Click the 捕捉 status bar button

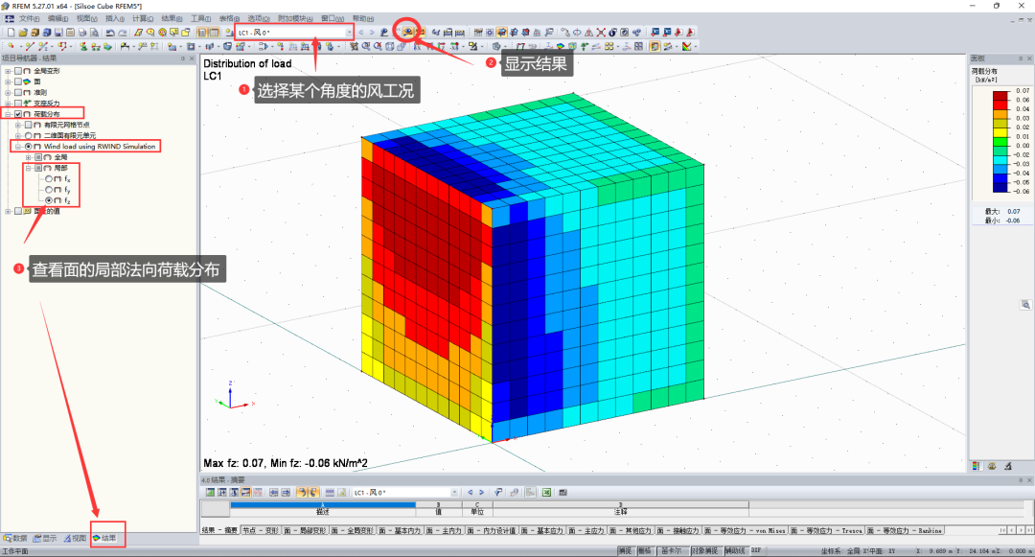coord(625,550)
